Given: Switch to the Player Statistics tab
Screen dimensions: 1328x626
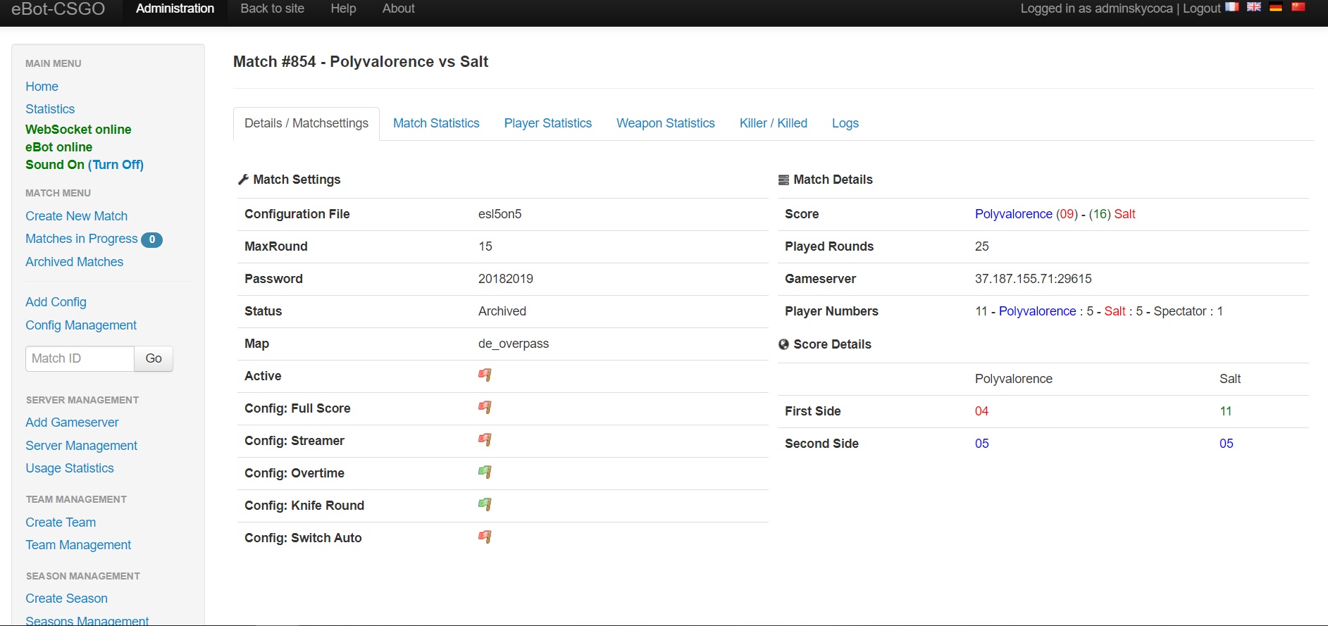Looking at the screenshot, I should (x=547, y=123).
